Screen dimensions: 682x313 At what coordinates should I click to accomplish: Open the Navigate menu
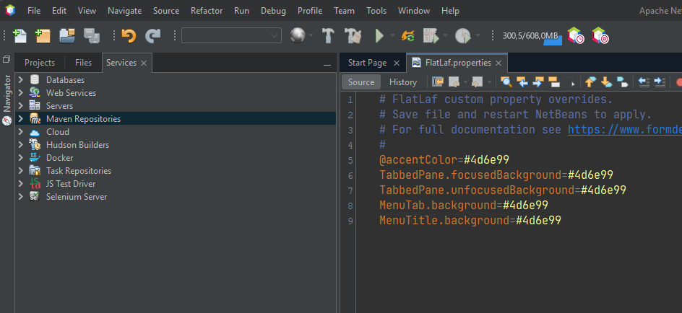click(x=124, y=11)
